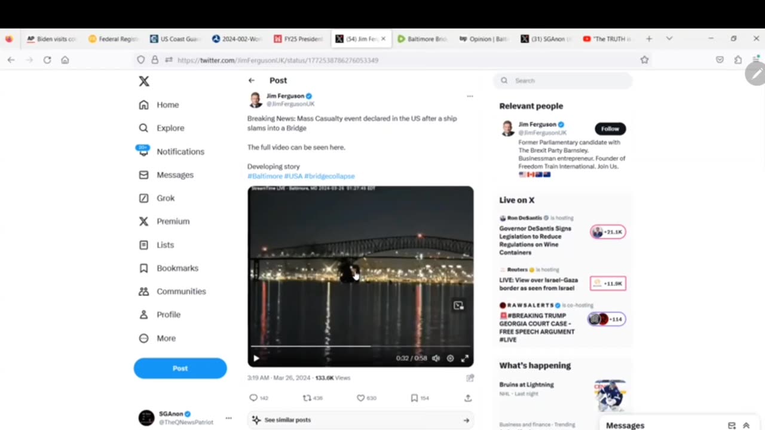The height and width of the screenshot is (430, 765).
Task: Reload the page
Action: point(47,60)
